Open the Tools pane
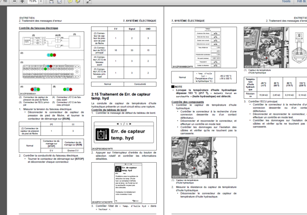Image resolution: width=307 pixels, height=215 pixels. pos(286,1)
